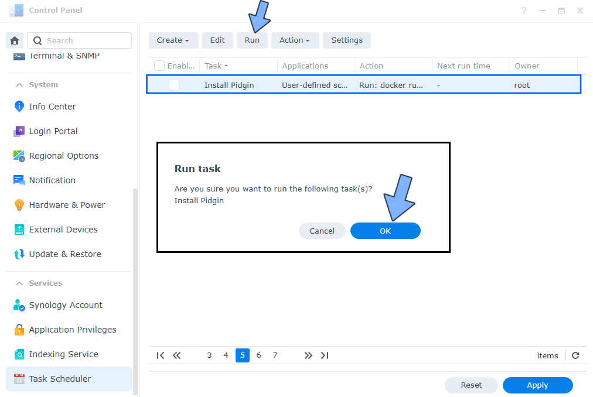Image resolution: width=593 pixels, height=397 pixels.
Task: Go to page 3
Action: click(x=209, y=355)
